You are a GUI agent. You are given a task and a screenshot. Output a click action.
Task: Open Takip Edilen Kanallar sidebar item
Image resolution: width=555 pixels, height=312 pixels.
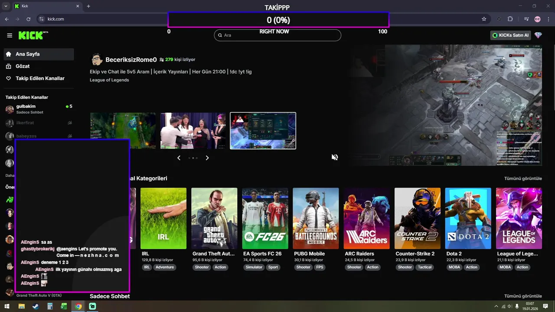click(39, 78)
